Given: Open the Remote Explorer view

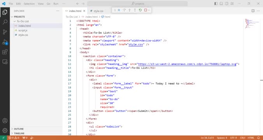Looking at the screenshot, I should (5, 62).
